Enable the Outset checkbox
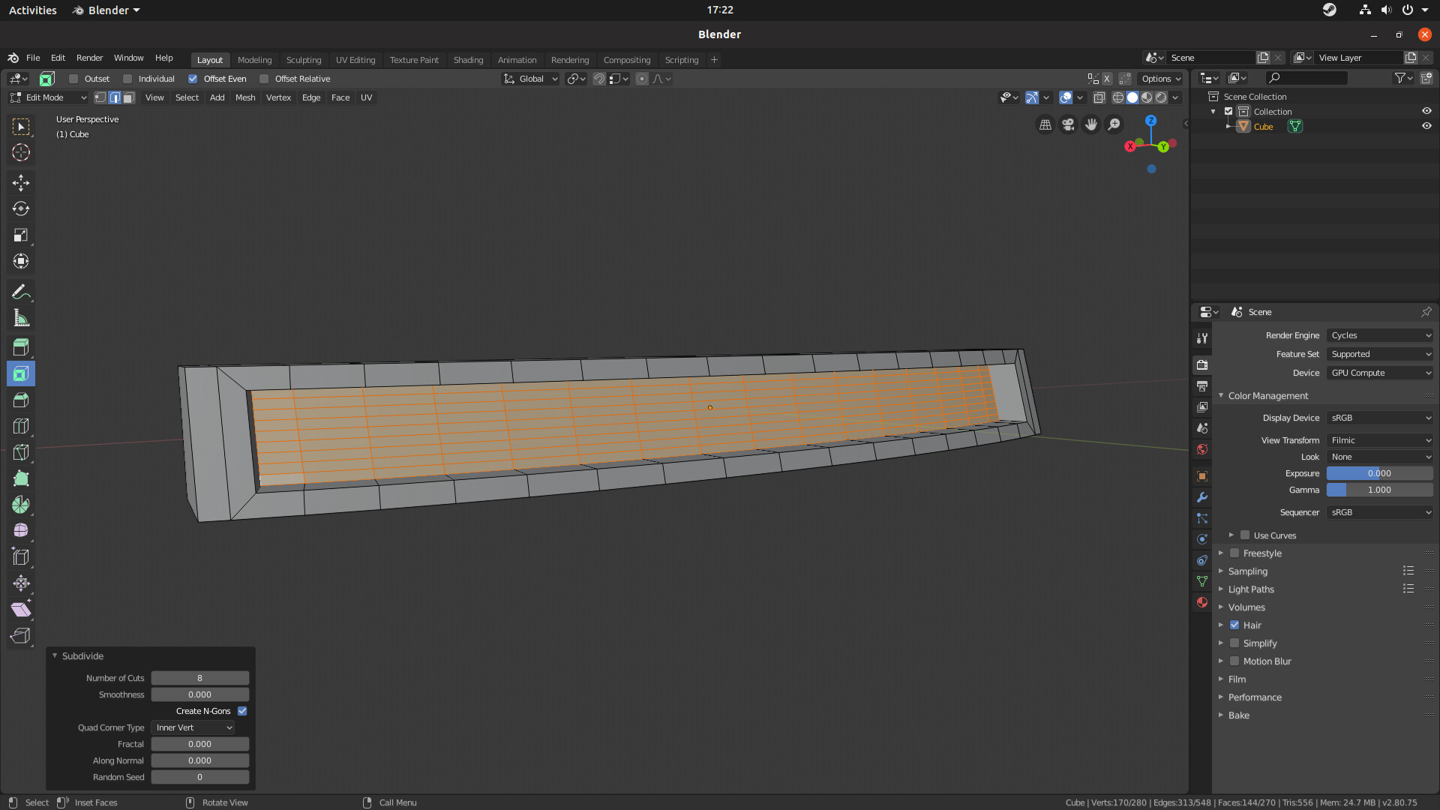 (x=73, y=79)
